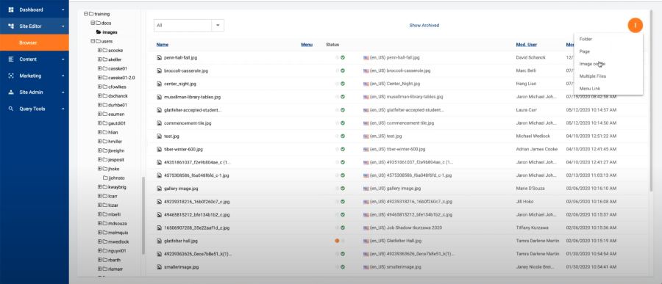This screenshot has height=284, width=662.
Task: Click the green check status of commencement-tile.jpg
Action: point(343,123)
